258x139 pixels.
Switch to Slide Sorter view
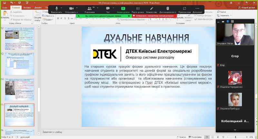coord(213,137)
